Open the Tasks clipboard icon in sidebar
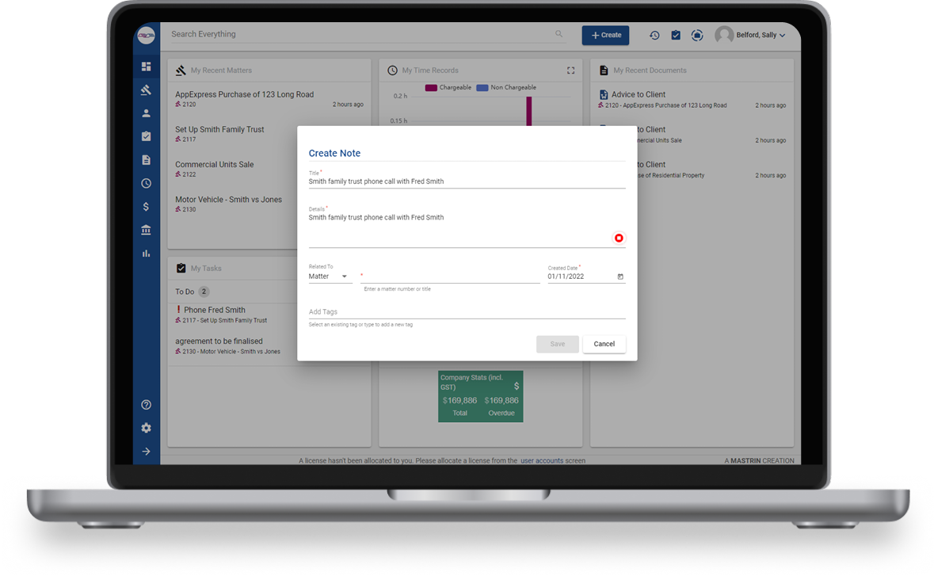The width and height of the screenshot is (934, 576). tap(146, 136)
